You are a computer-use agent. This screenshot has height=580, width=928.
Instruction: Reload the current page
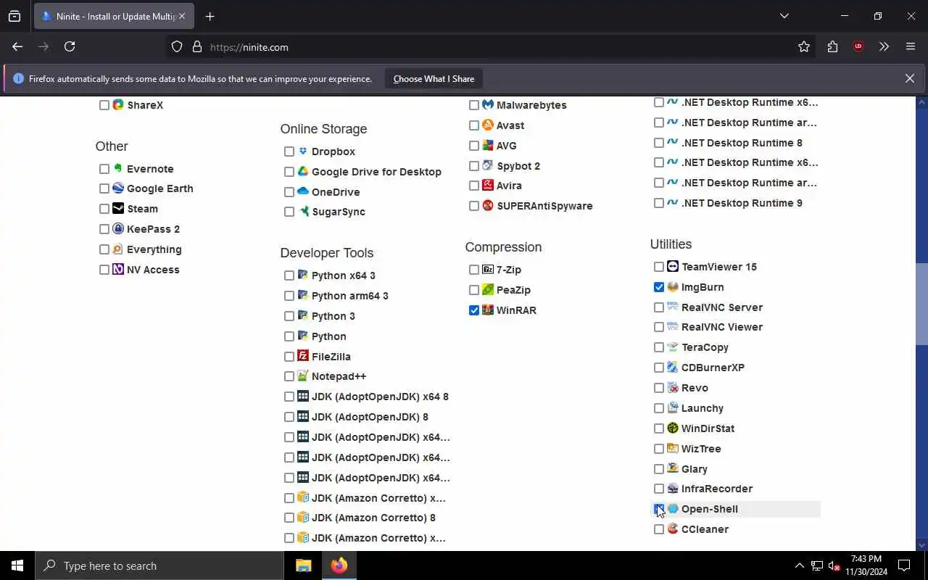point(70,46)
